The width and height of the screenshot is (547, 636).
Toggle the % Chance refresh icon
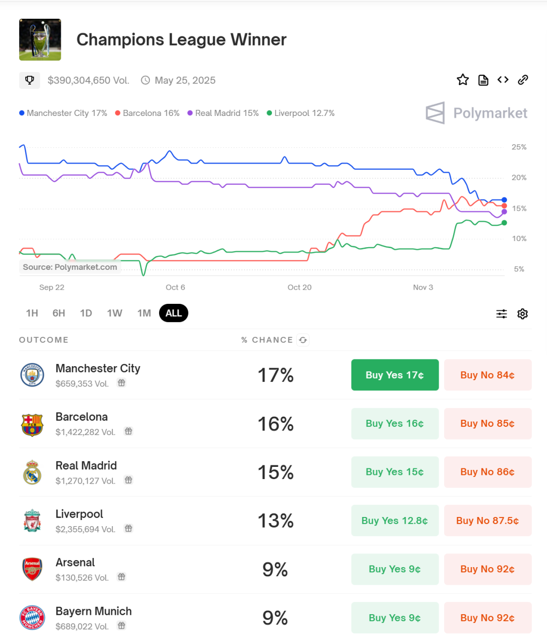[303, 340]
